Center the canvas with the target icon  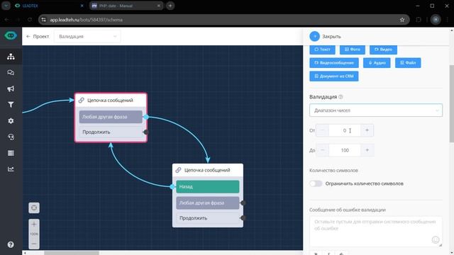34,208
